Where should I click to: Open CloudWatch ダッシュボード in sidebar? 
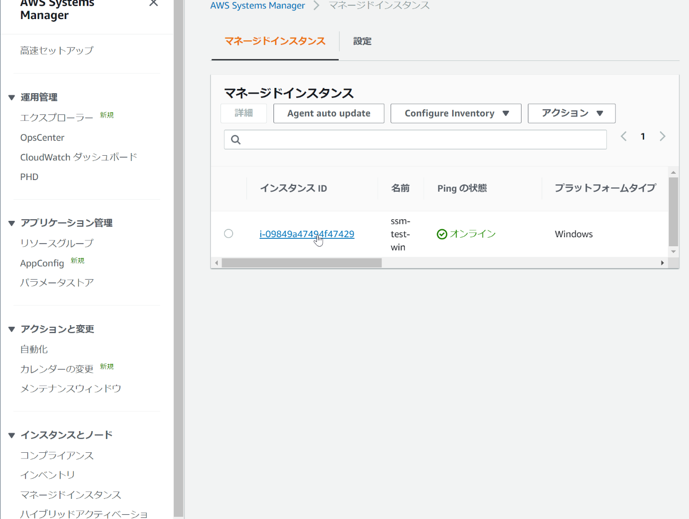click(78, 157)
